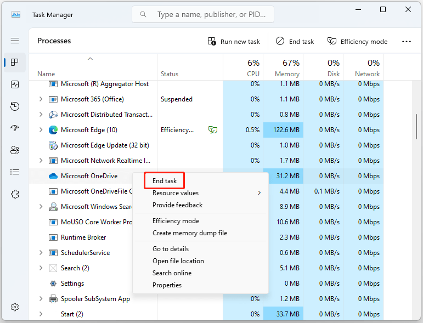Open the hamburger navigation menu
Image resolution: width=423 pixels, height=323 pixels.
click(x=15, y=41)
